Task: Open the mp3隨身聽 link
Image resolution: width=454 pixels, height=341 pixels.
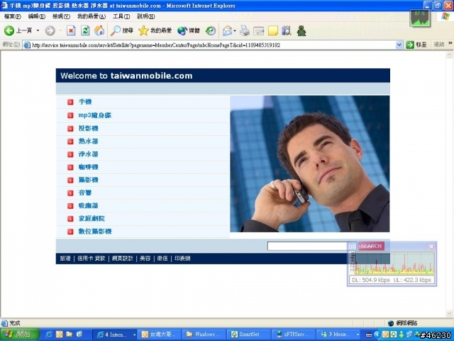Action: click(95, 115)
